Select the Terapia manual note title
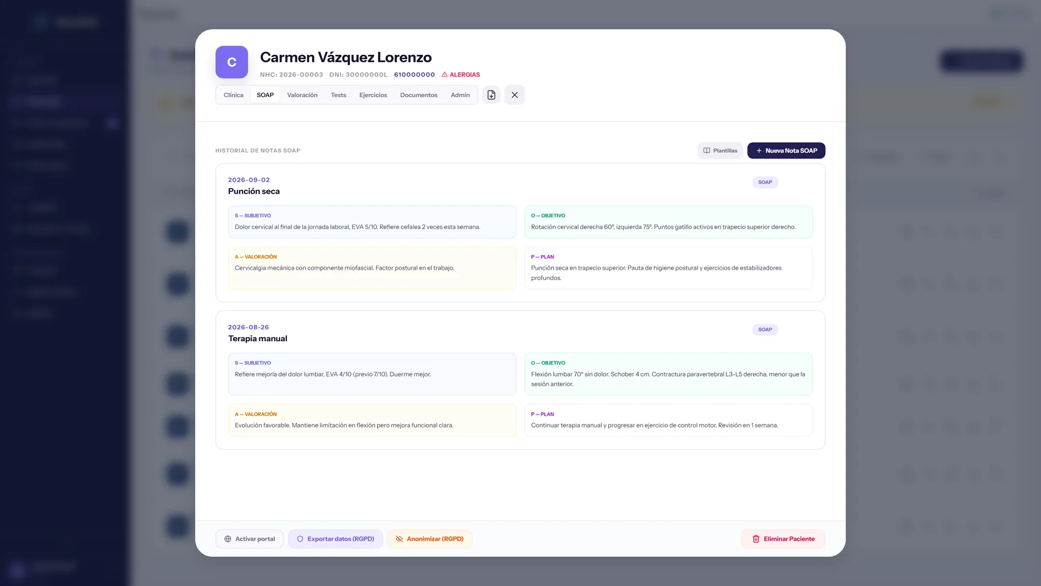The width and height of the screenshot is (1041, 586). click(x=258, y=339)
